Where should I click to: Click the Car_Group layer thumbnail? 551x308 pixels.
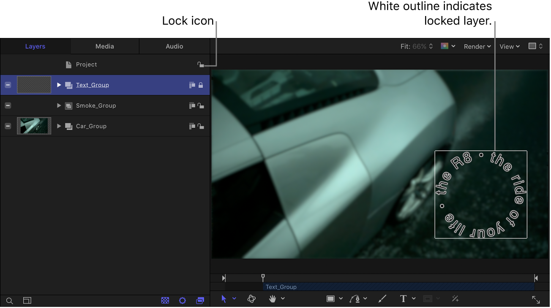[34, 126]
